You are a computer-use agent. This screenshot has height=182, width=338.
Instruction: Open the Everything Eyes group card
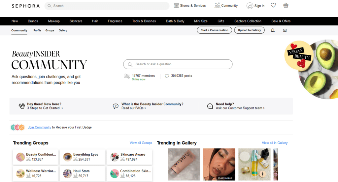[x=83, y=157]
